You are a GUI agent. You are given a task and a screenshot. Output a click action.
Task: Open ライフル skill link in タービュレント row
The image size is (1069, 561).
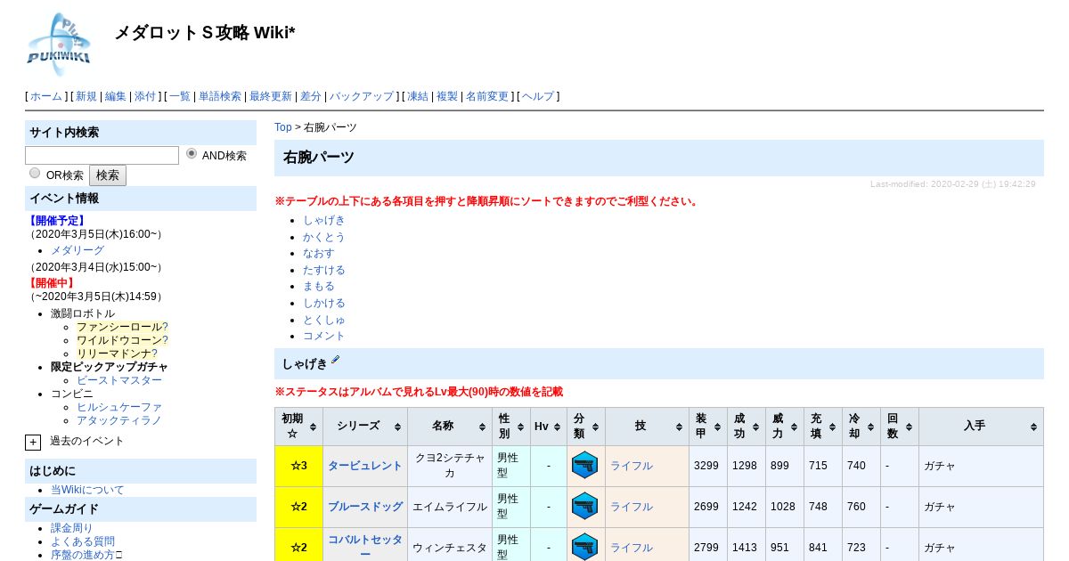(x=632, y=466)
